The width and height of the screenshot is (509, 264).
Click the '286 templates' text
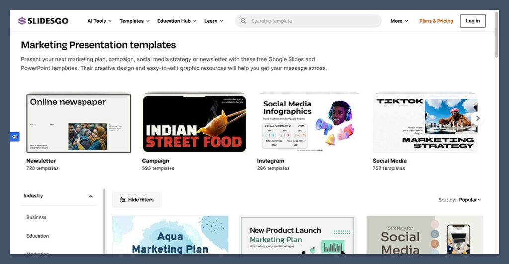coord(274,168)
